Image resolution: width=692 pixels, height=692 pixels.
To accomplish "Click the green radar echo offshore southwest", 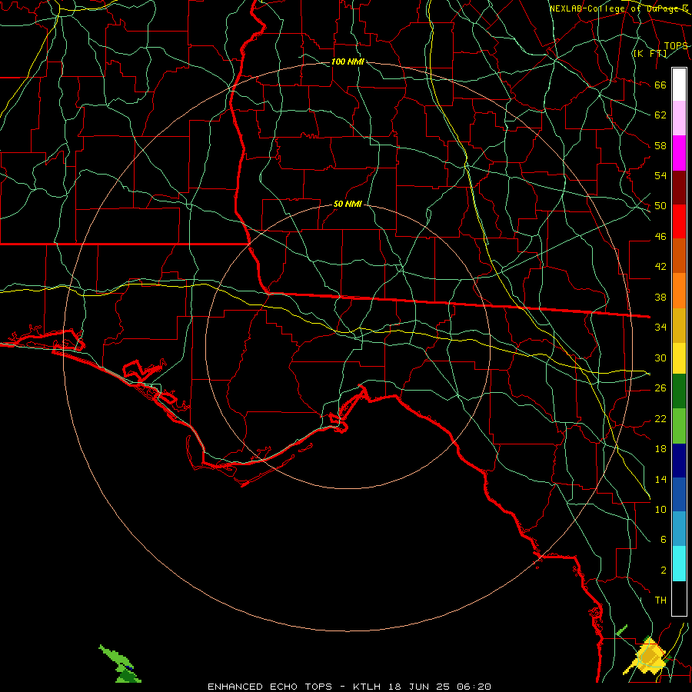I will pyautogui.click(x=120, y=664).
